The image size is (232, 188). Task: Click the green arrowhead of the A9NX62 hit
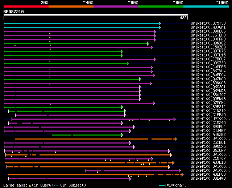[x=148, y=43]
